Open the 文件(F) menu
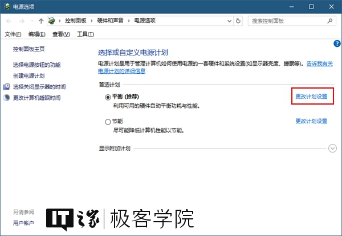The image size is (342, 236). (13, 34)
